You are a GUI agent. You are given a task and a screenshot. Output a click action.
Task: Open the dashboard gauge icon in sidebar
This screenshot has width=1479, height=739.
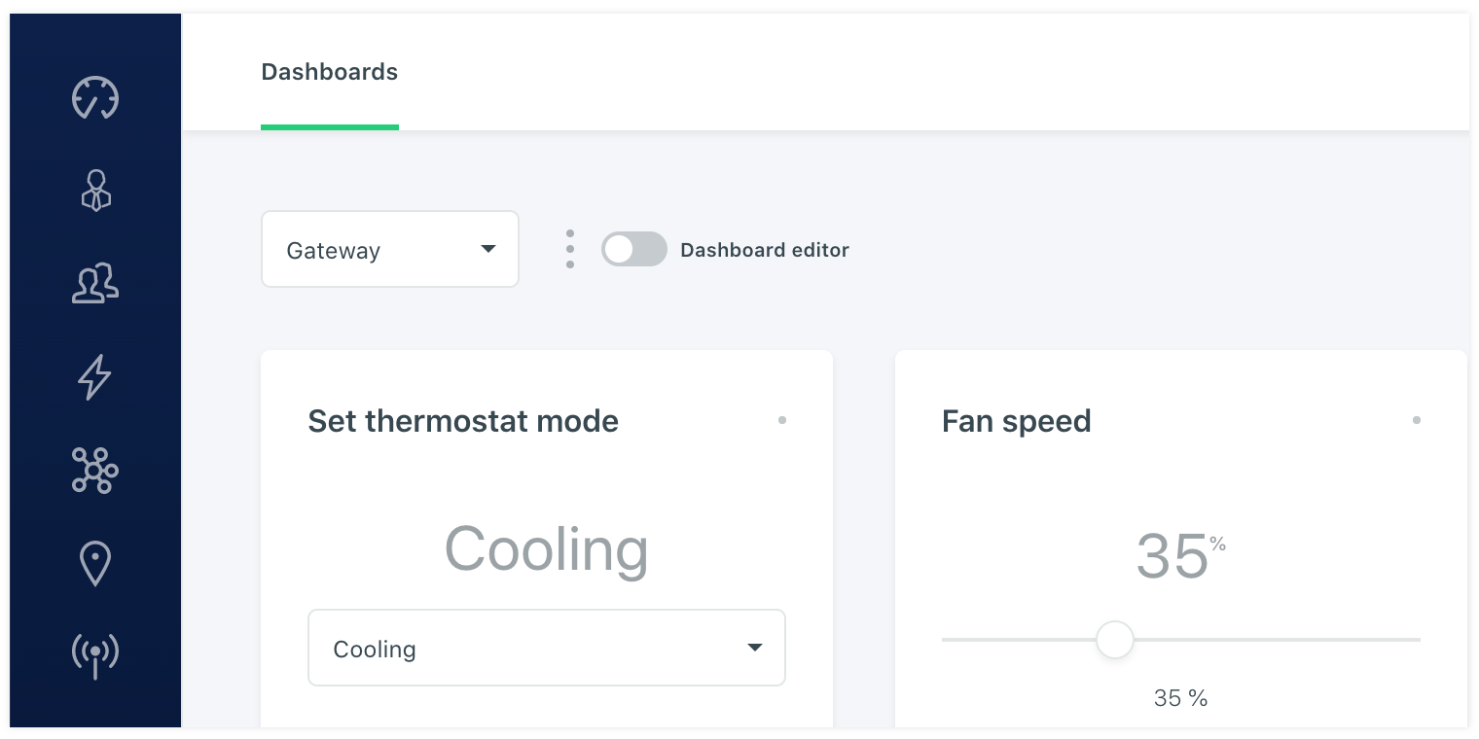click(x=95, y=98)
